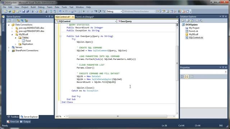
Task: Collapse the ExecQuery Sub outline box
Action: click(60, 36)
